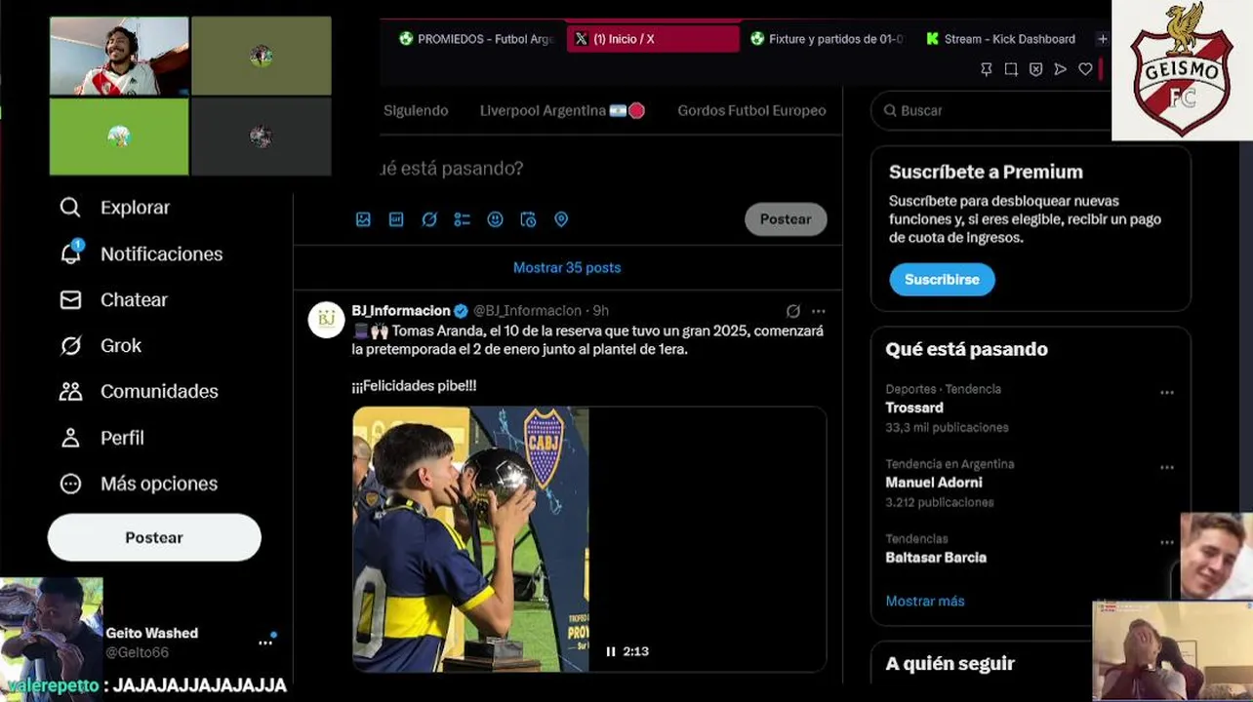Viewport: 1253px width, 702px height.
Task: Click the browser send arrow icon
Action: tap(1060, 69)
